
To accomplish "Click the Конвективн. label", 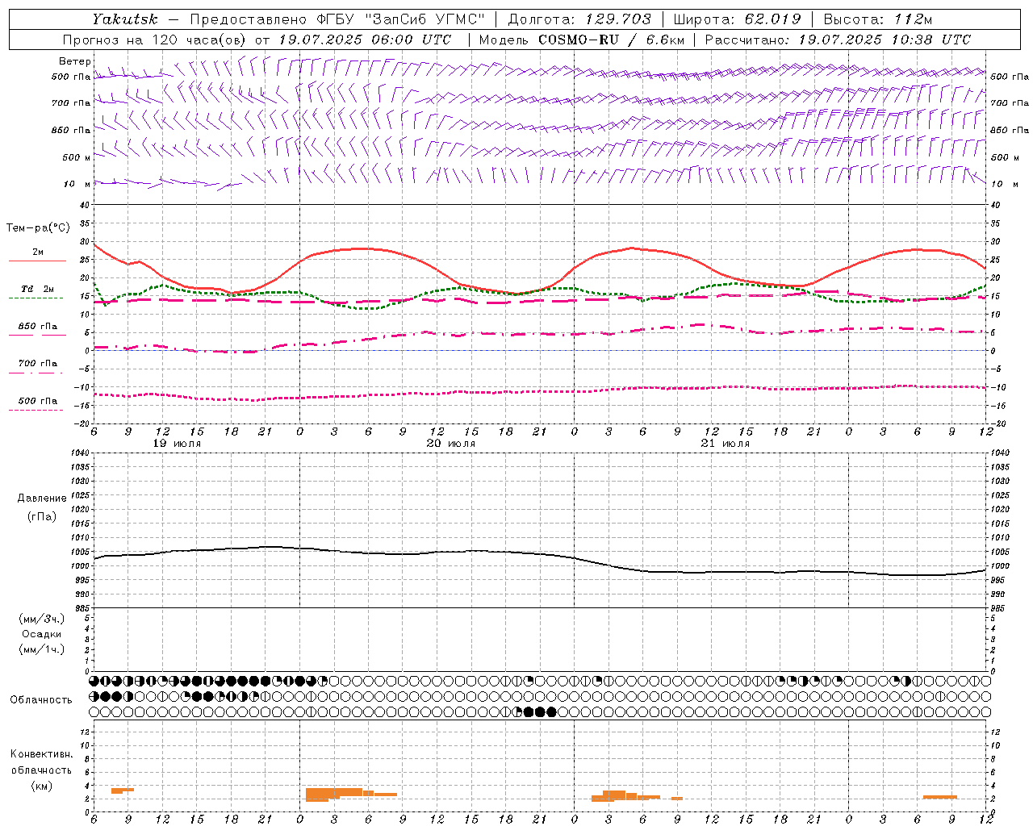I will 41,754.
